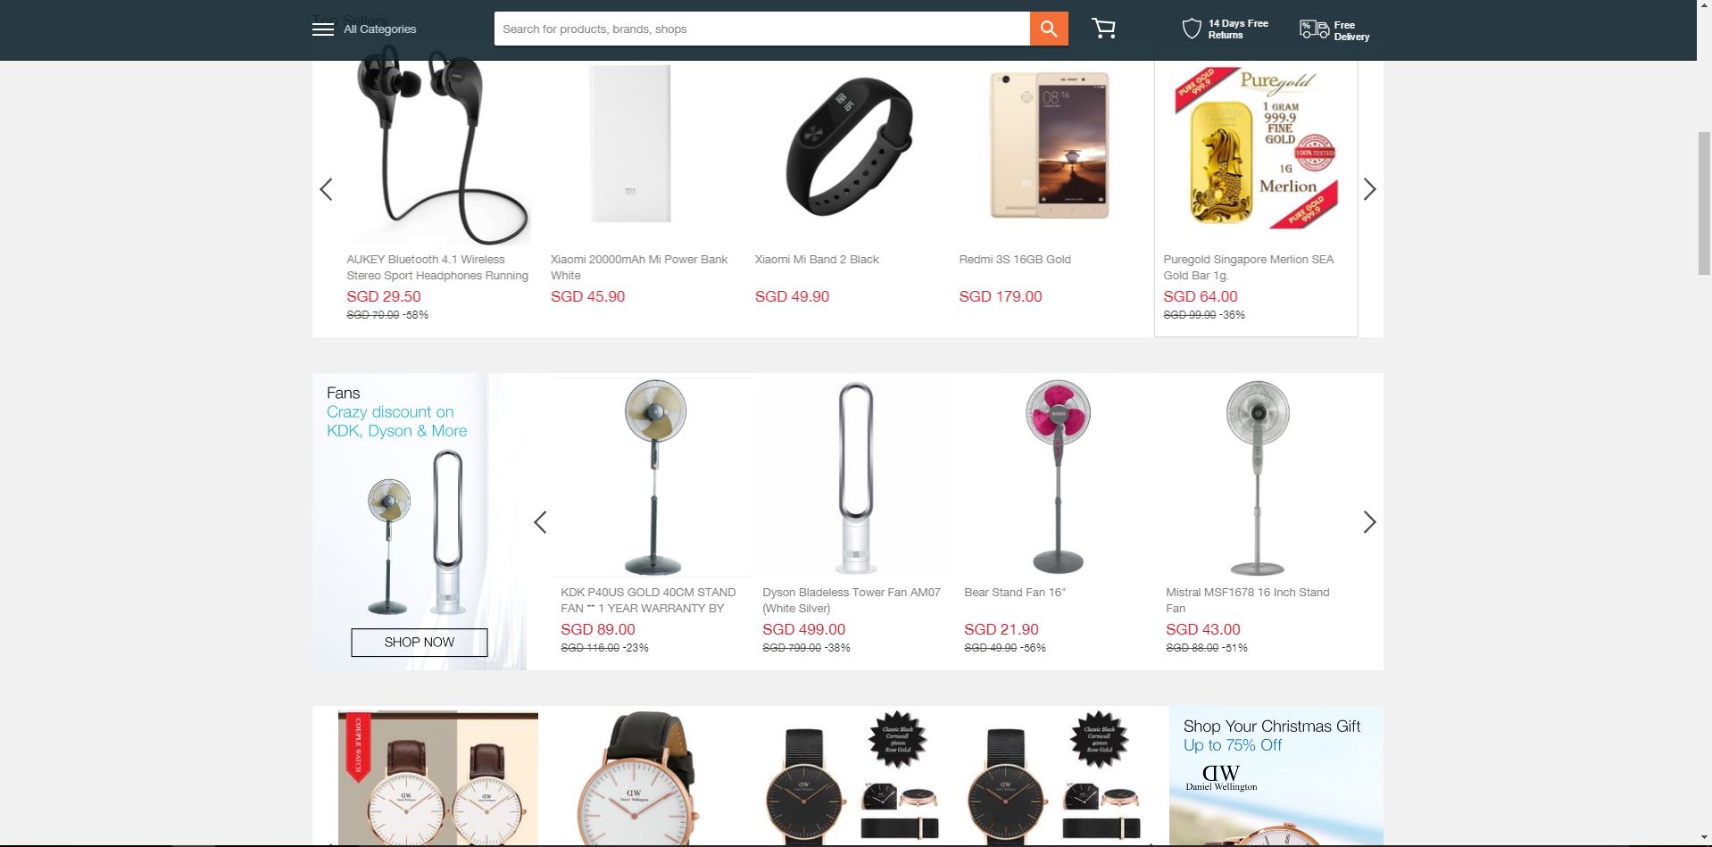
Task: Click the 14 Days Free Returns shield icon
Action: pyautogui.click(x=1191, y=29)
